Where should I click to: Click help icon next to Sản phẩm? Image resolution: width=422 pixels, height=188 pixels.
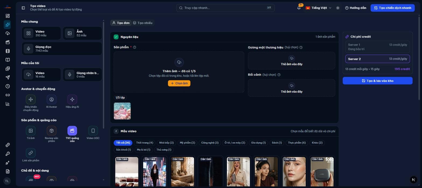pyautogui.click(x=135, y=47)
